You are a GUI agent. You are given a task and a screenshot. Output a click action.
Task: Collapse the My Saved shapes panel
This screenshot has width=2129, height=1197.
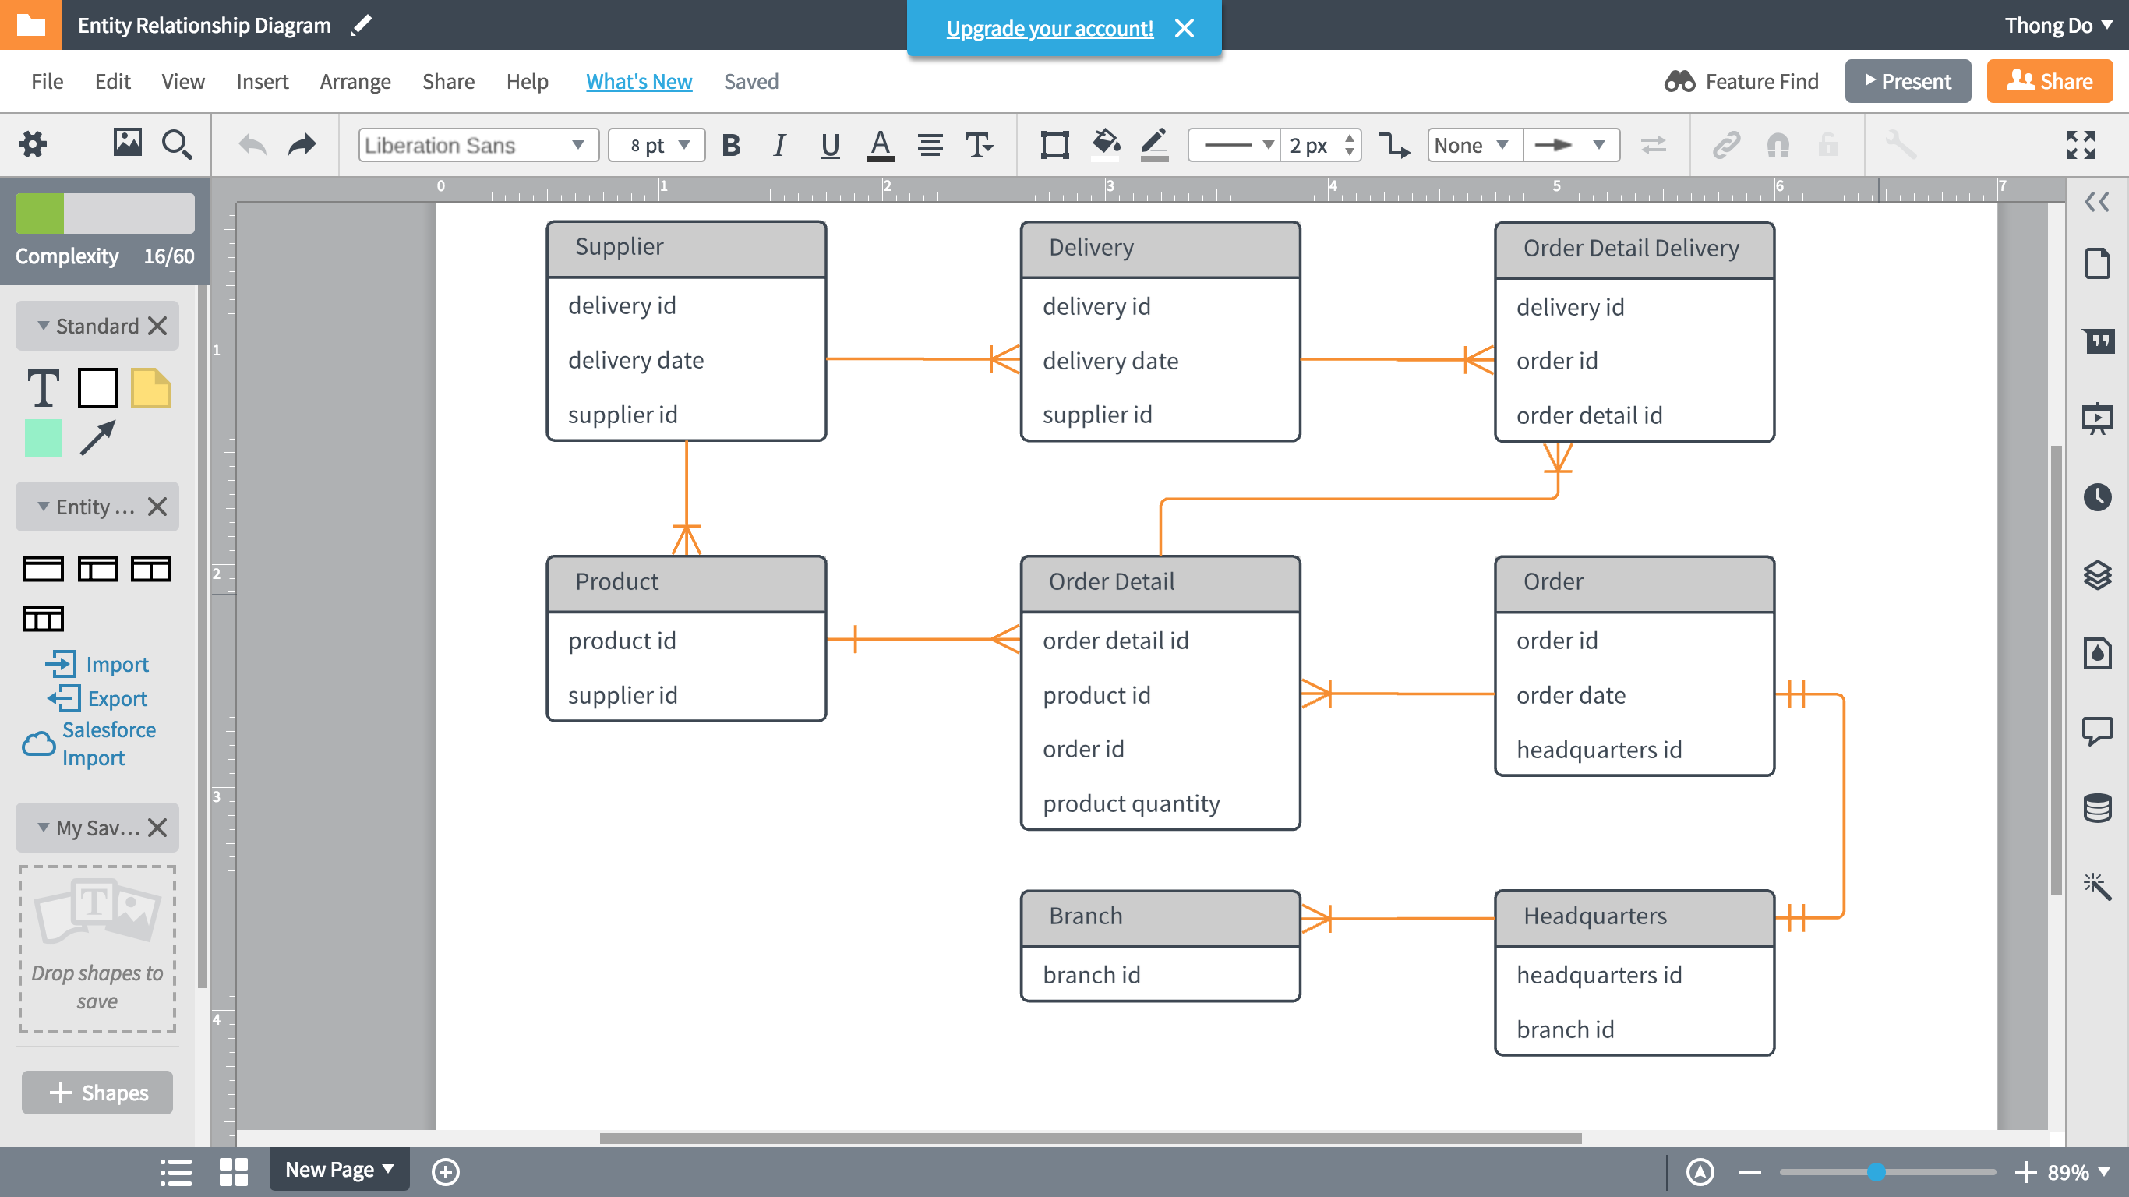[40, 828]
